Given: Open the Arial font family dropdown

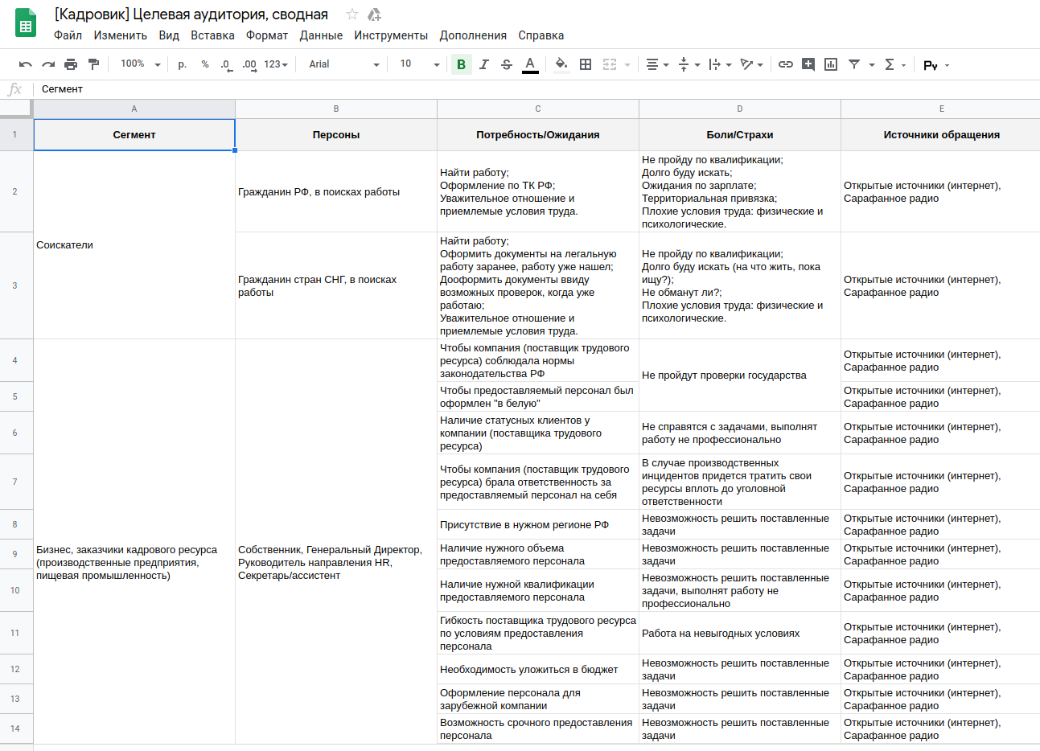Looking at the screenshot, I should (x=343, y=64).
